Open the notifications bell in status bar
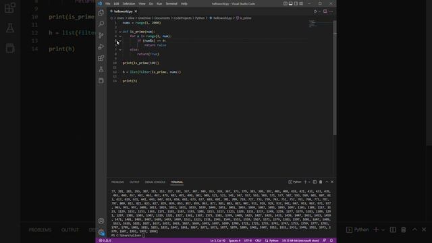Screen dimensions: 432x243 tap(331, 240)
